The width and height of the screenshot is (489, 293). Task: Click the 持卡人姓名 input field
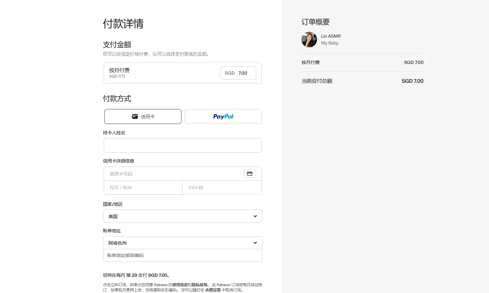pos(182,145)
